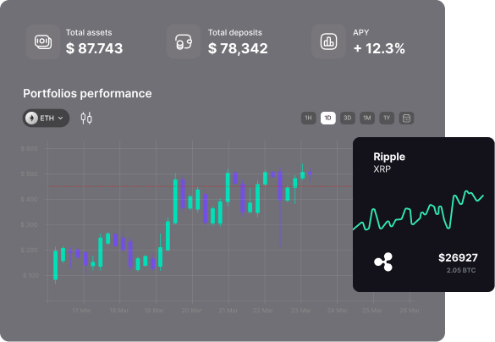Select the 1D time range
The width and height of the screenshot is (495, 342).
click(328, 119)
